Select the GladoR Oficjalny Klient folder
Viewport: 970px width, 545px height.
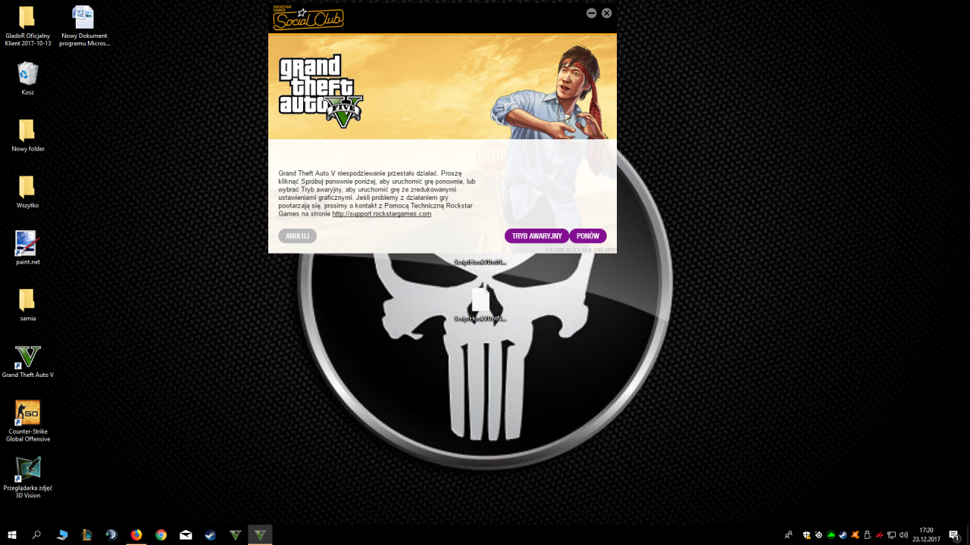[27, 26]
